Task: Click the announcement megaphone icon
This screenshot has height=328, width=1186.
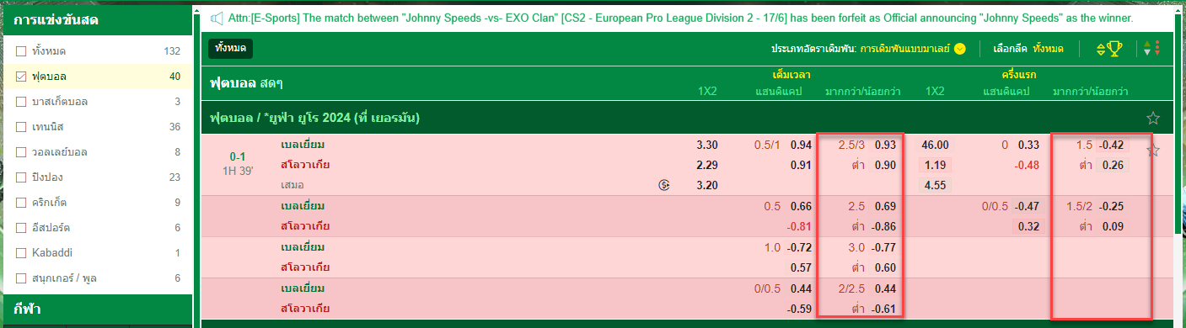Action: click(x=217, y=18)
